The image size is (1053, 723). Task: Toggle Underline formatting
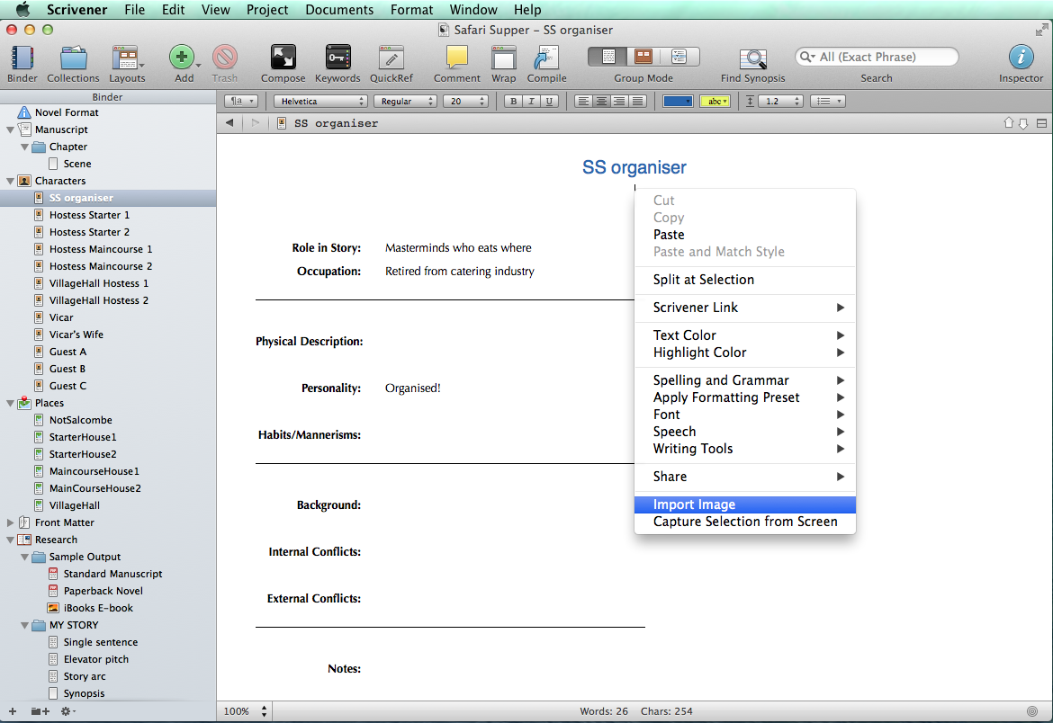click(x=549, y=102)
